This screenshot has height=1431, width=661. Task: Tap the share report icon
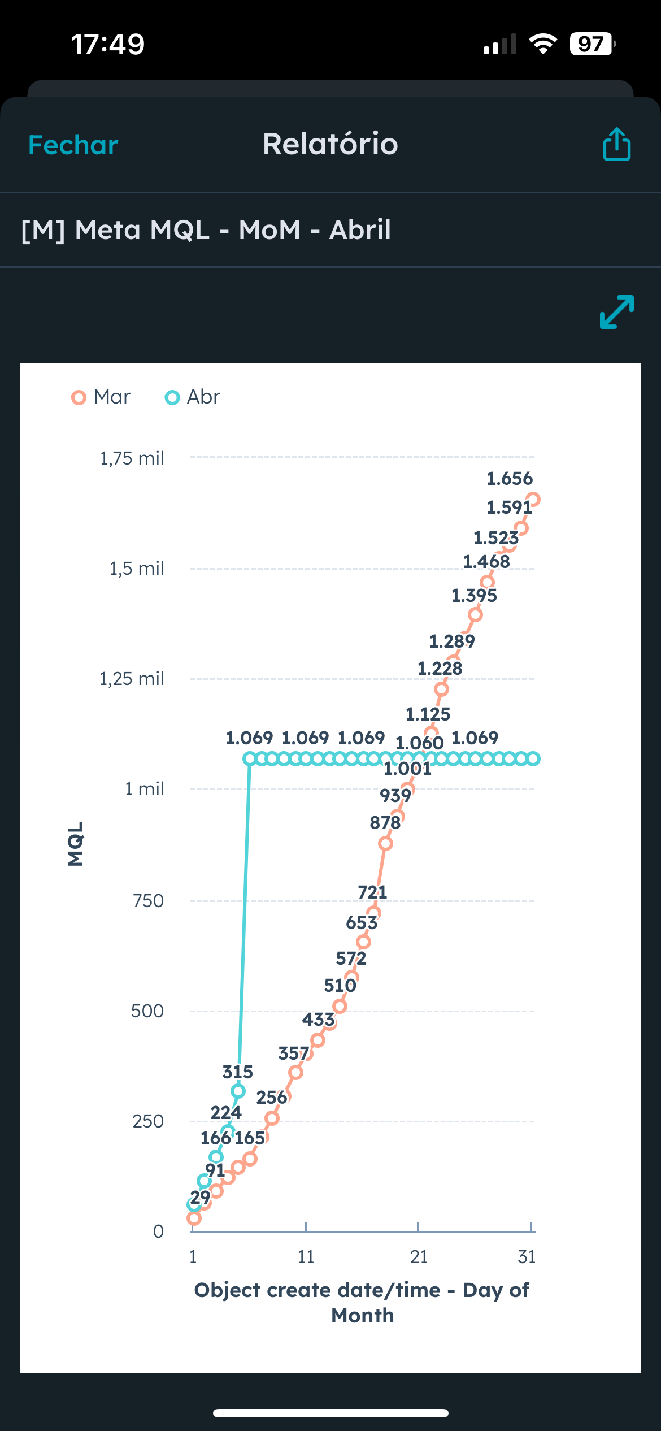click(616, 144)
